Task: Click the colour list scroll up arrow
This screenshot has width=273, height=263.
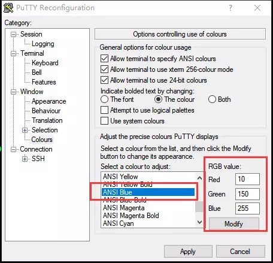Action: [199, 178]
